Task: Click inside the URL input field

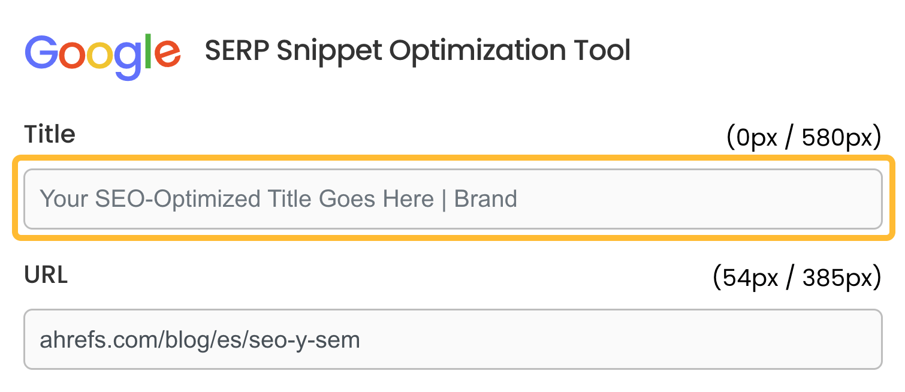Action: (452, 339)
